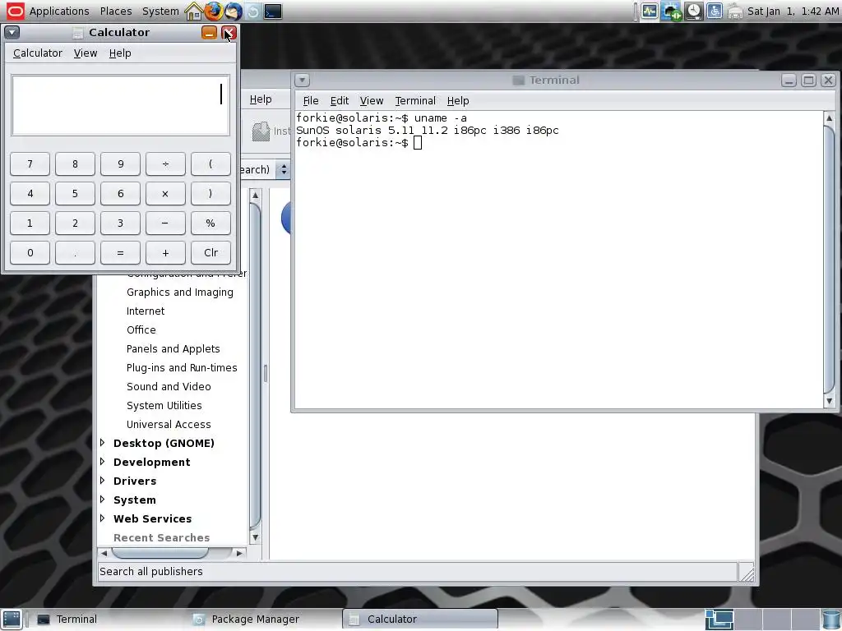This screenshot has height=631, width=842.
Task: Open the search dropdown in Package Manager
Action: coord(284,170)
